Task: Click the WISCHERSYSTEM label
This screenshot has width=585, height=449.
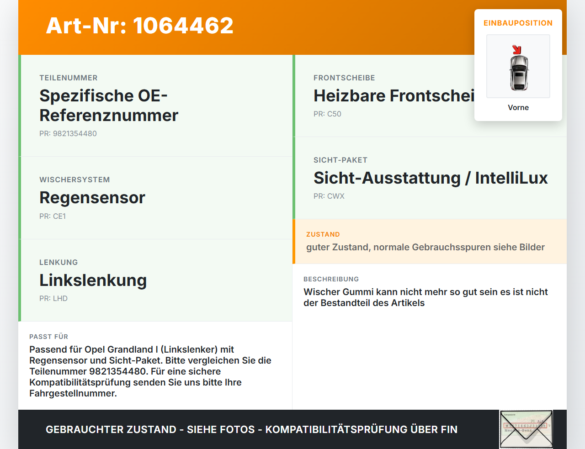Action: [x=74, y=180]
